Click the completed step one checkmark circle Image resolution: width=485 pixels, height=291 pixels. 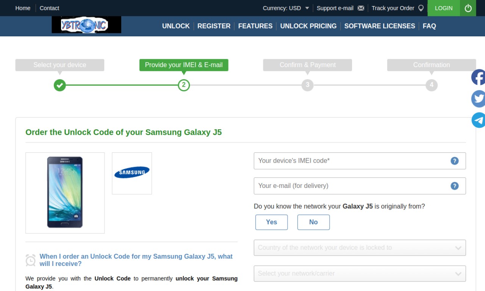click(x=59, y=85)
